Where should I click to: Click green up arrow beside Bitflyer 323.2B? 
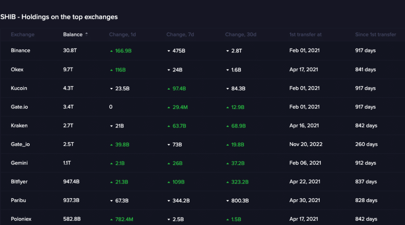coord(227,182)
